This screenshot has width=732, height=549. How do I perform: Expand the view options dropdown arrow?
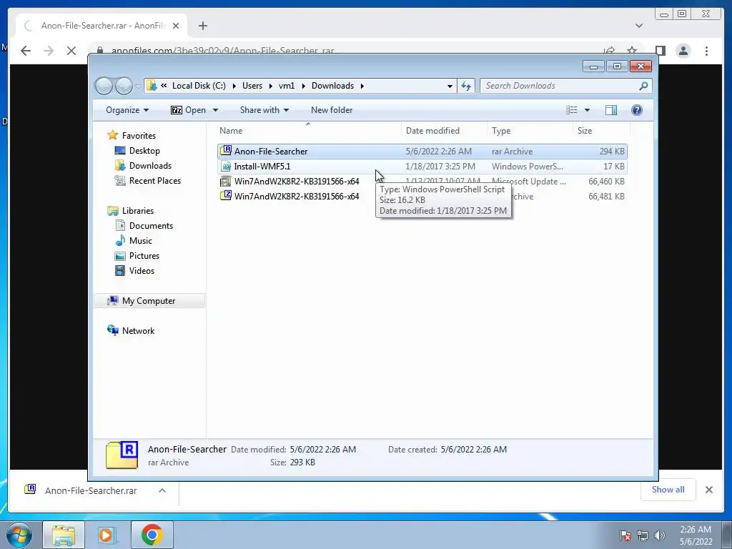tap(588, 110)
